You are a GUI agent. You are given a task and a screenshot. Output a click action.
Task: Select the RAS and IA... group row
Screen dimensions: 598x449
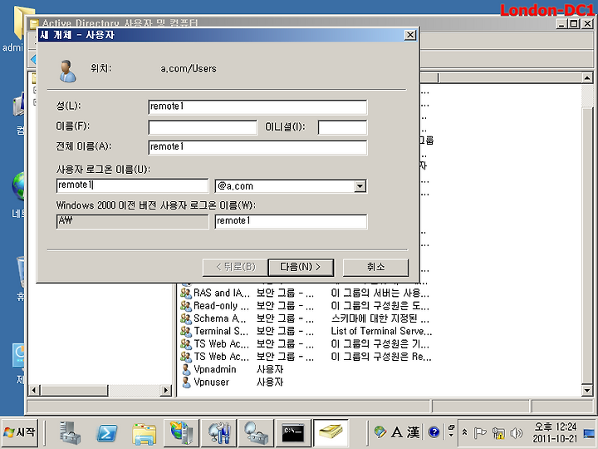point(305,294)
